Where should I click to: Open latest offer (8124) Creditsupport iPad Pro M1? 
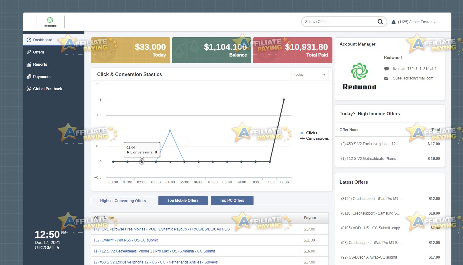point(372,199)
